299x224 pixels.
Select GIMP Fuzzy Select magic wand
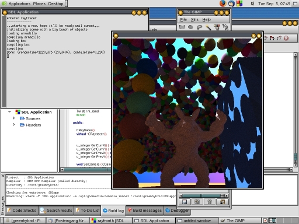[208, 27]
